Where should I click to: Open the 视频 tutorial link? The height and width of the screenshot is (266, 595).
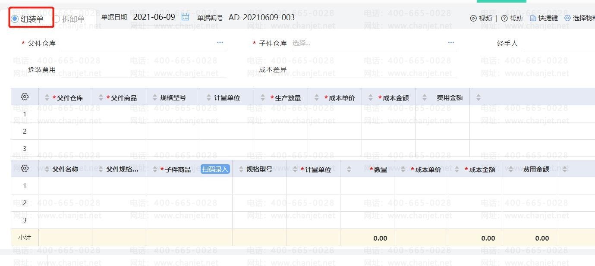[481, 18]
